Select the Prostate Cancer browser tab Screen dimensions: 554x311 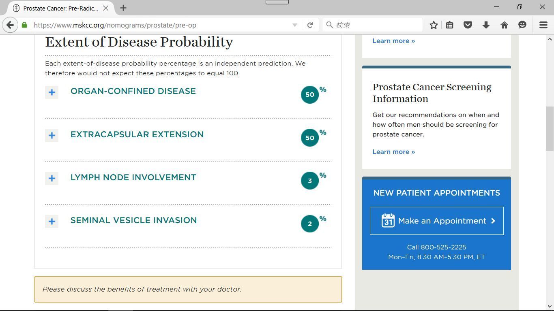point(61,8)
